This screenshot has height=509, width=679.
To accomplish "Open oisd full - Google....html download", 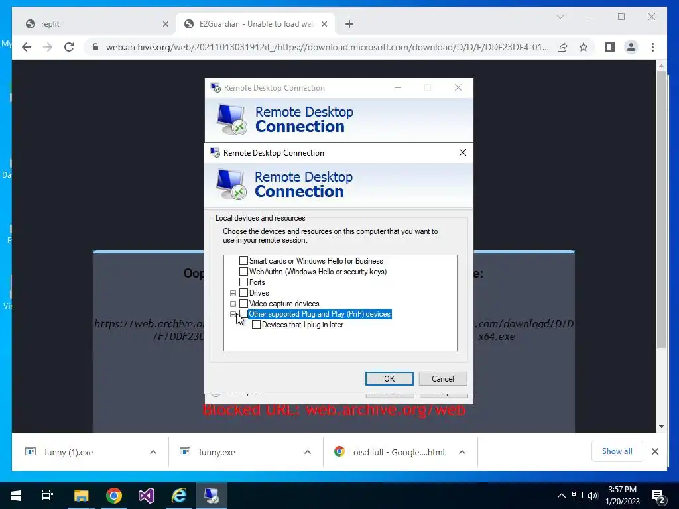I will pos(390,452).
